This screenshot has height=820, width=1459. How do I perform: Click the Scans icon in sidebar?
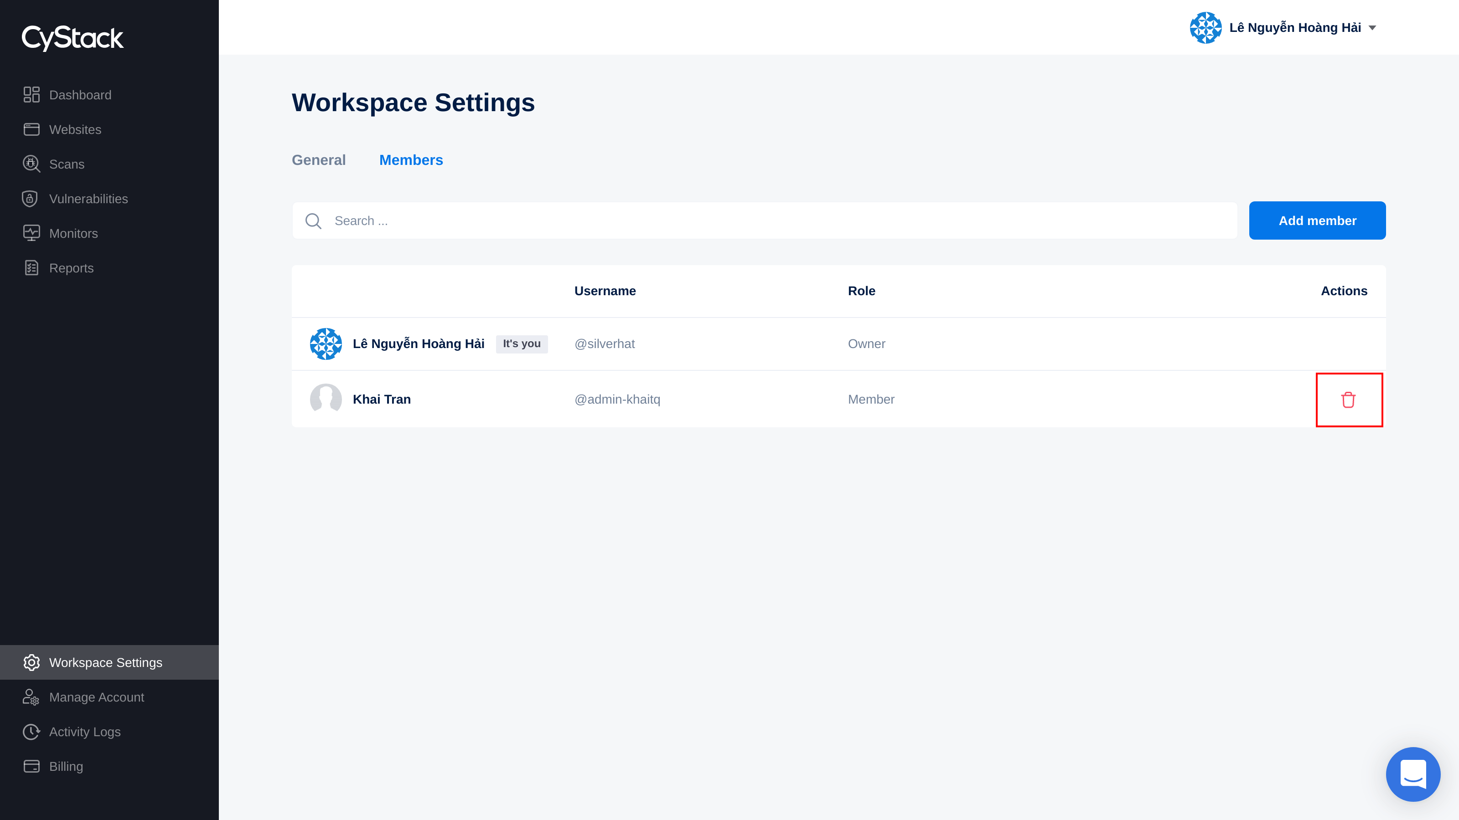(x=31, y=164)
